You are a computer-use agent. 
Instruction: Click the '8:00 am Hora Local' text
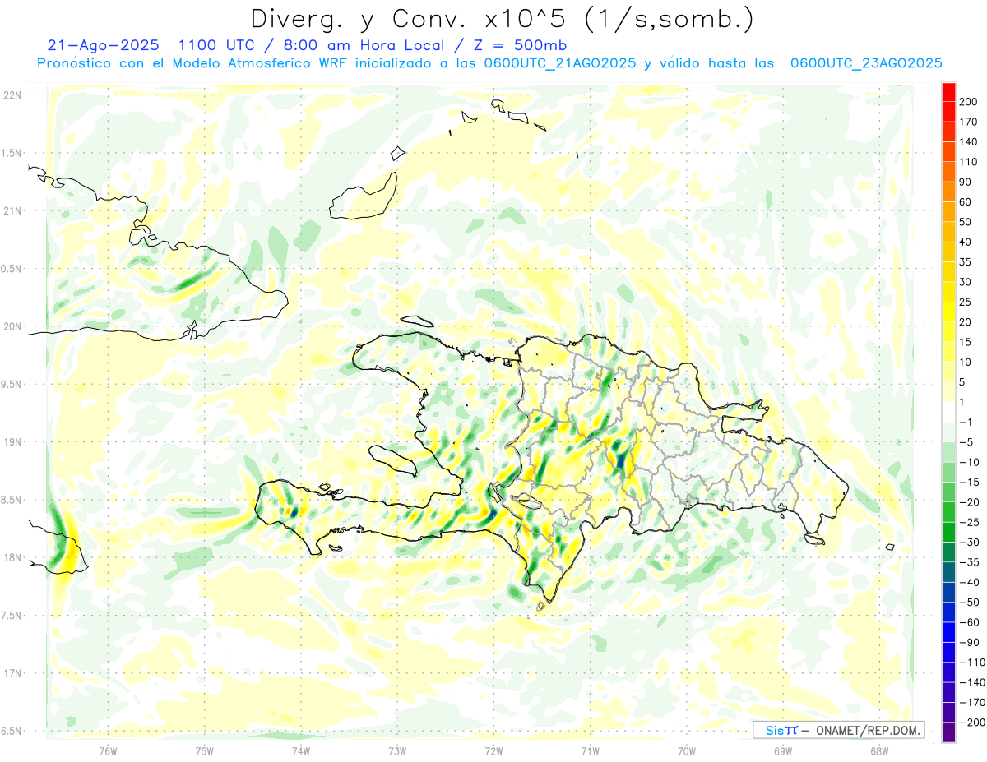click(x=364, y=45)
